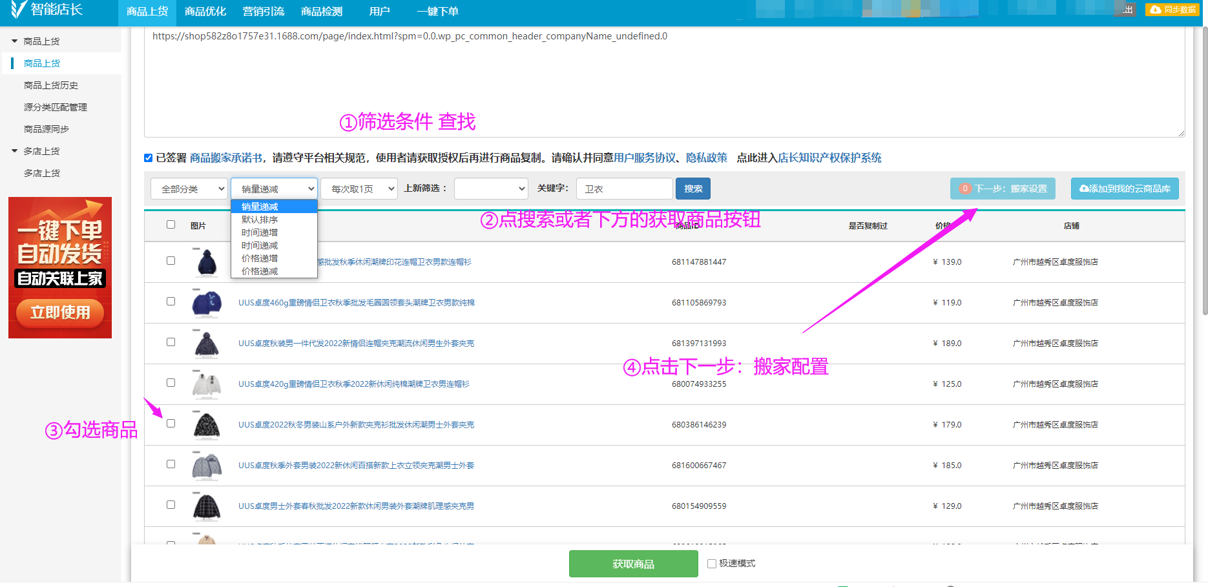Open the 营销引流 top menu
Image resolution: width=1208 pixels, height=587 pixels.
tap(263, 12)
